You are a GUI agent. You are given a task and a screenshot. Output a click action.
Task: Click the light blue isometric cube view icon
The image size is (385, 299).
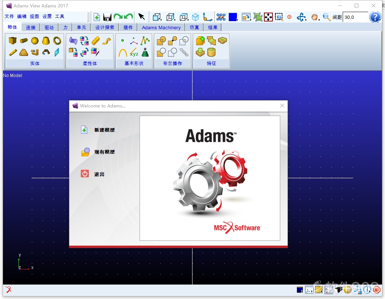(x=195, y=17)
